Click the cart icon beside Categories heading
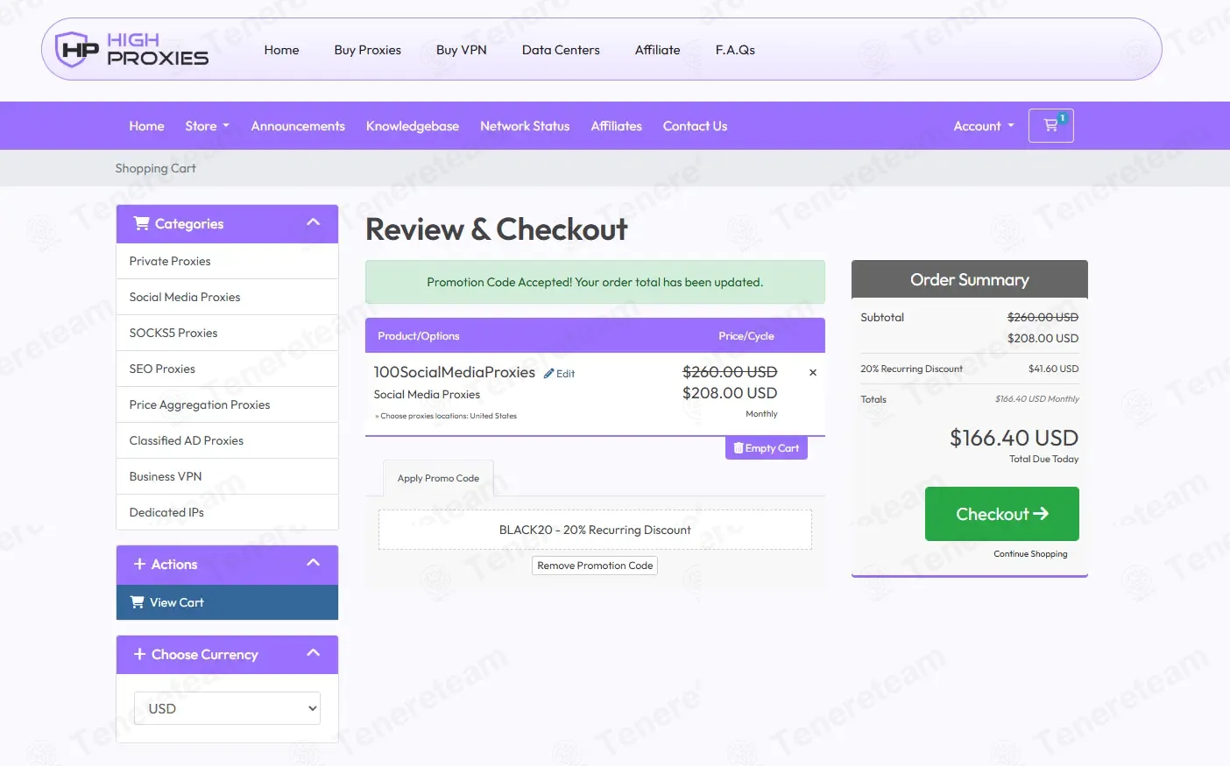The width and height of the screenshot is (1230, 766). [x=141, y=223]
